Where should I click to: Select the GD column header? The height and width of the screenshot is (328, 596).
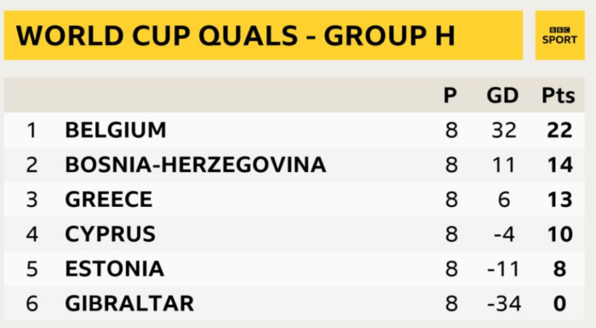click(502, 95)
